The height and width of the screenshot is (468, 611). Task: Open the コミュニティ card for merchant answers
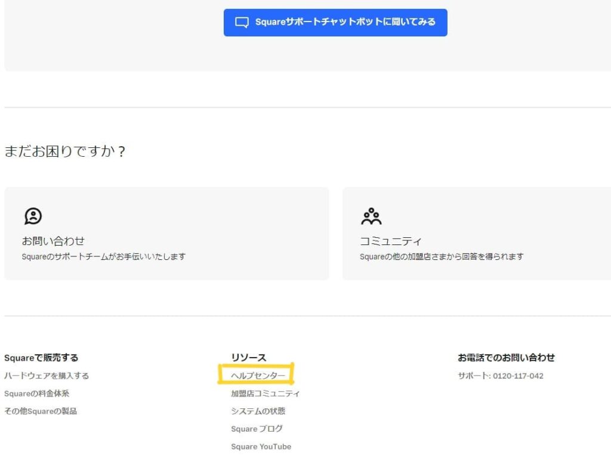476,234
